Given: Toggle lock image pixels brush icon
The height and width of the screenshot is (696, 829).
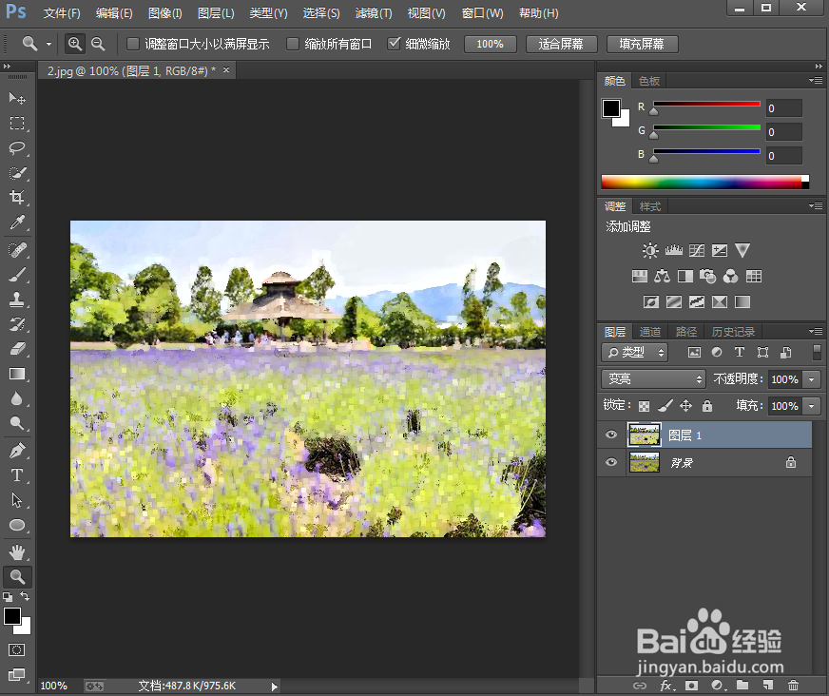Looking at the screenshot, I should 665,406.
